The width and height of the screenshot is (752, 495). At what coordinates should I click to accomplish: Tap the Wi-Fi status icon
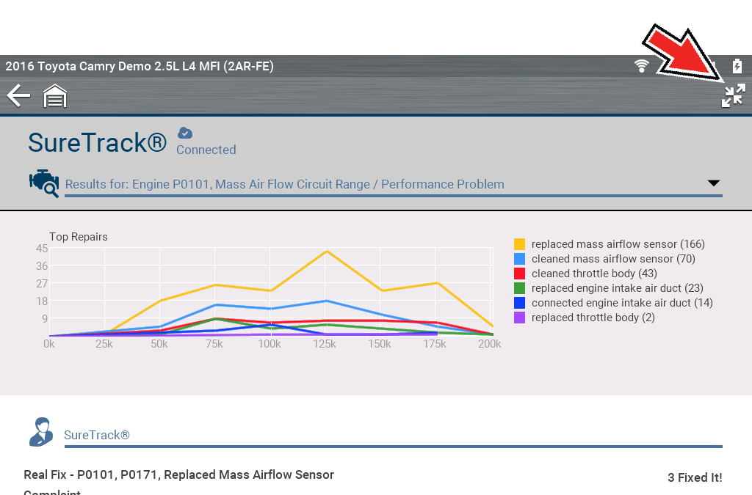[x=642, y=66]
